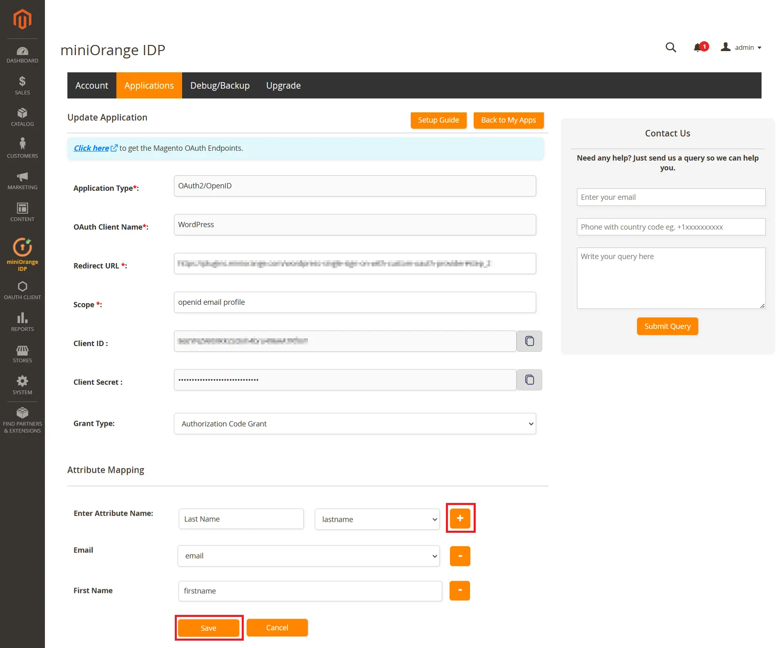Click the plus button to add attribute
The width and height of the screenshot is (784, 648).
click(x=460, y=518)
